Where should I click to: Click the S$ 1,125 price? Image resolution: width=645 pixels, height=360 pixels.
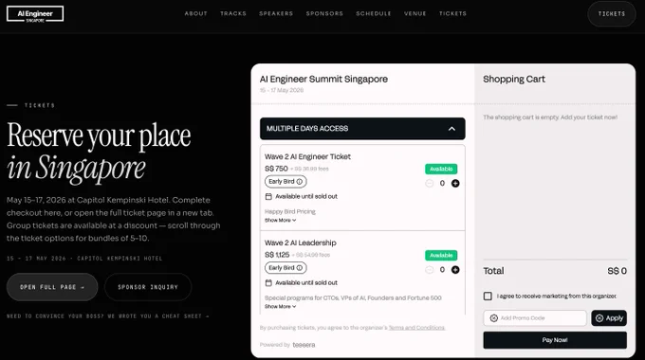click(x=277, y=255)
